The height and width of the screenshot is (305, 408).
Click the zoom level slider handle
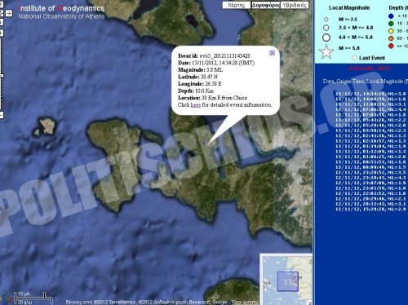coord(2,76)
